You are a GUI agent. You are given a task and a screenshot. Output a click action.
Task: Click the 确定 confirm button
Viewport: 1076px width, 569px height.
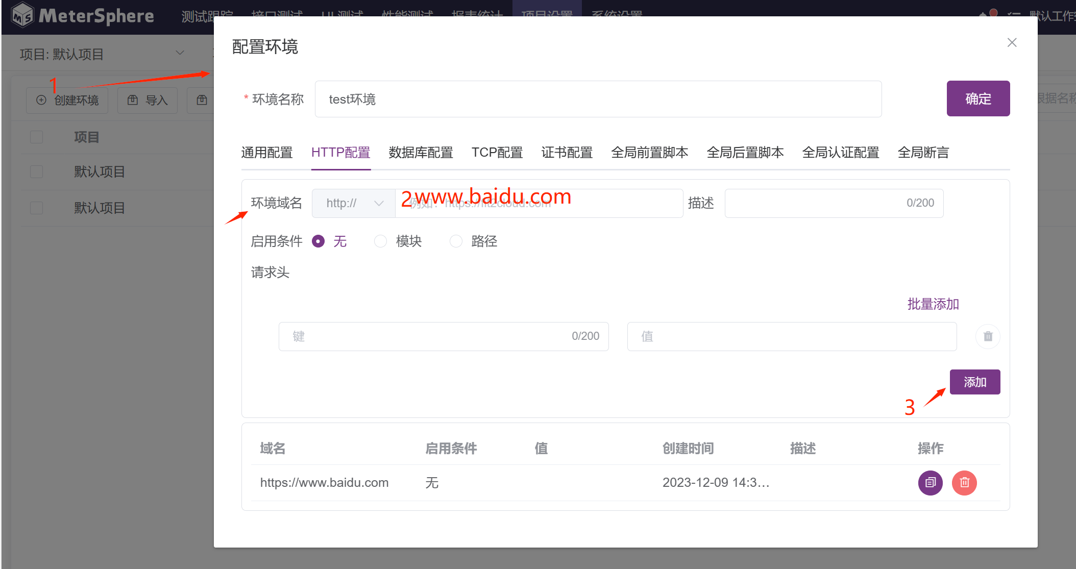(977, 98)
